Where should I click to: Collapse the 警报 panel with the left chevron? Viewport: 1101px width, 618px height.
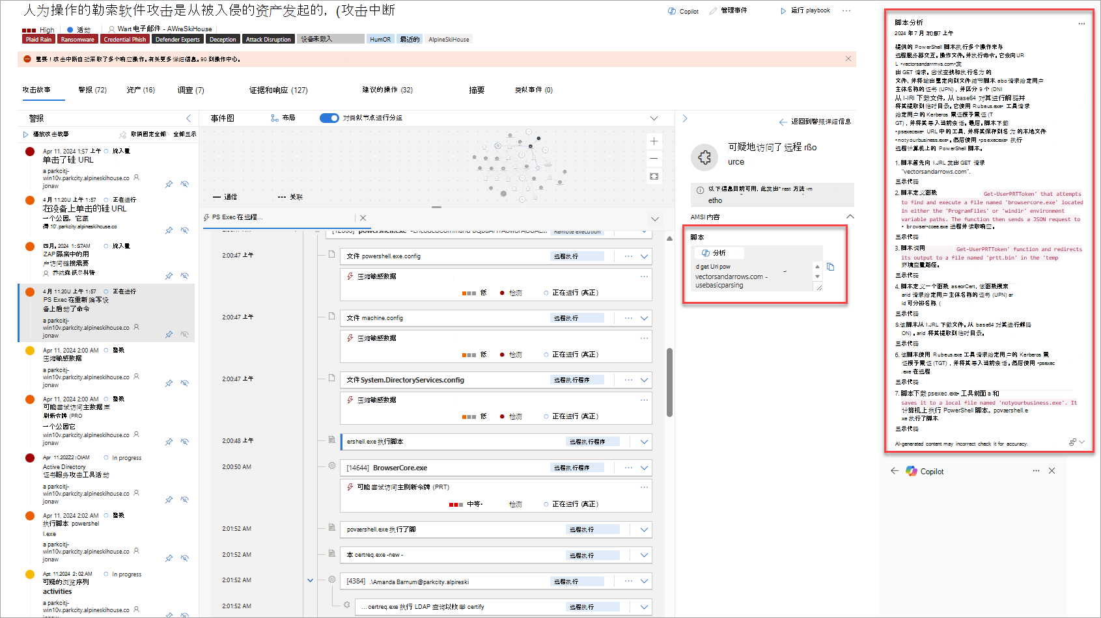coord(189,118)
